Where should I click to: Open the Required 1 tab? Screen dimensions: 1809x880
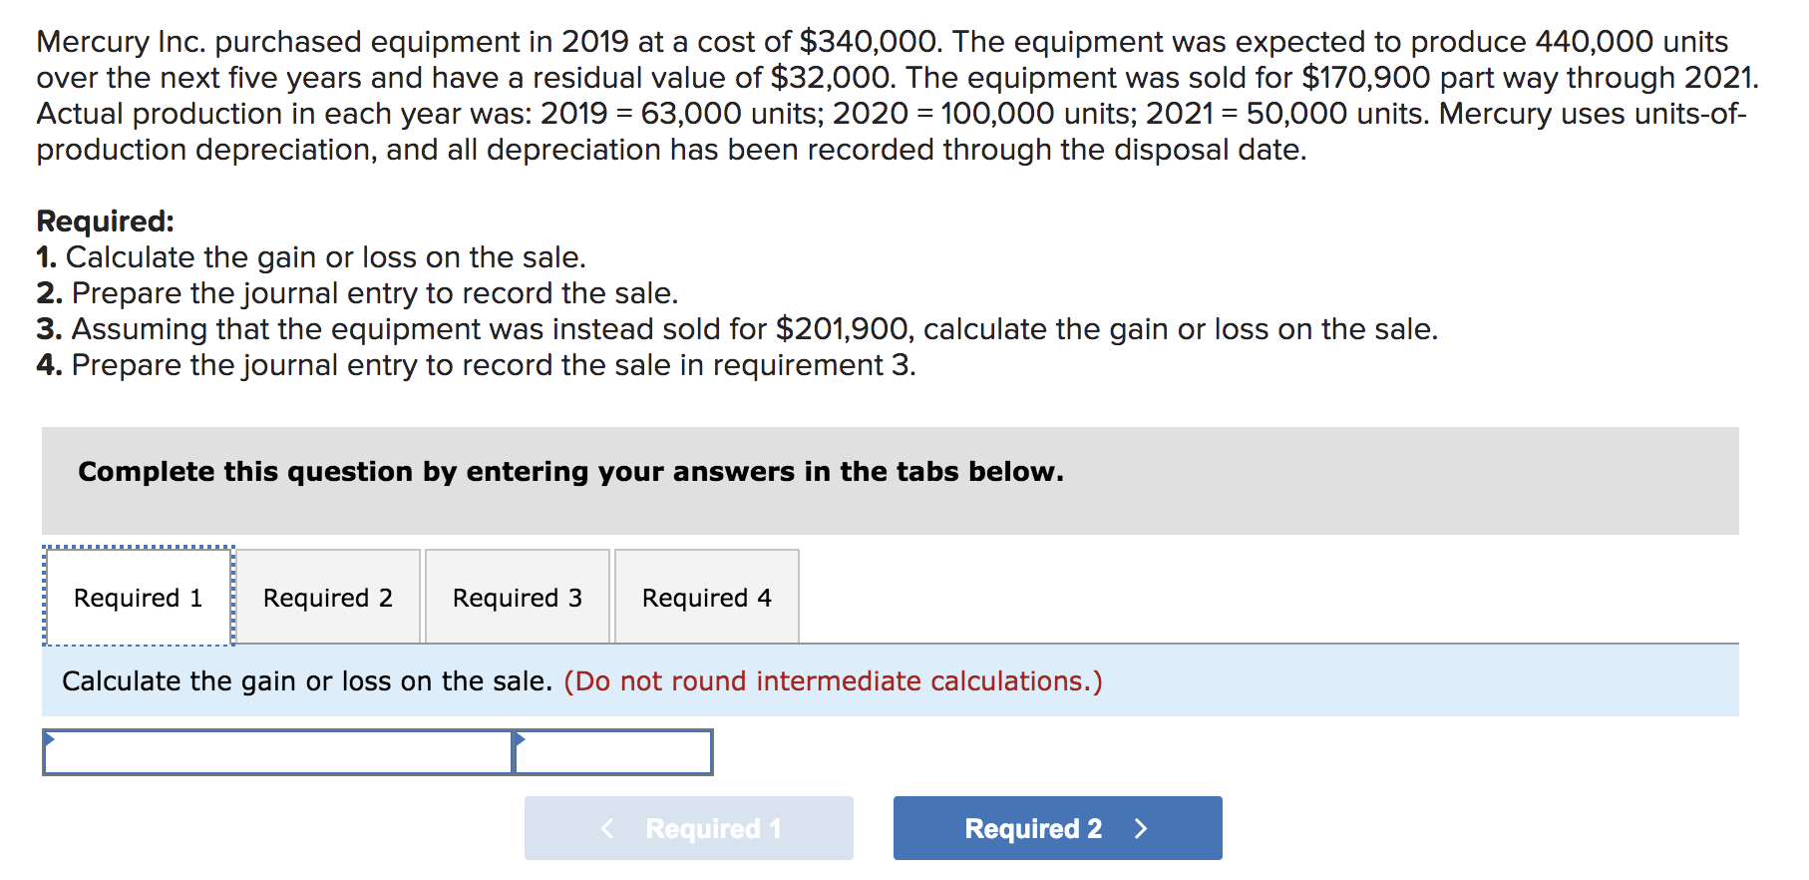click(x=138, y=598)
